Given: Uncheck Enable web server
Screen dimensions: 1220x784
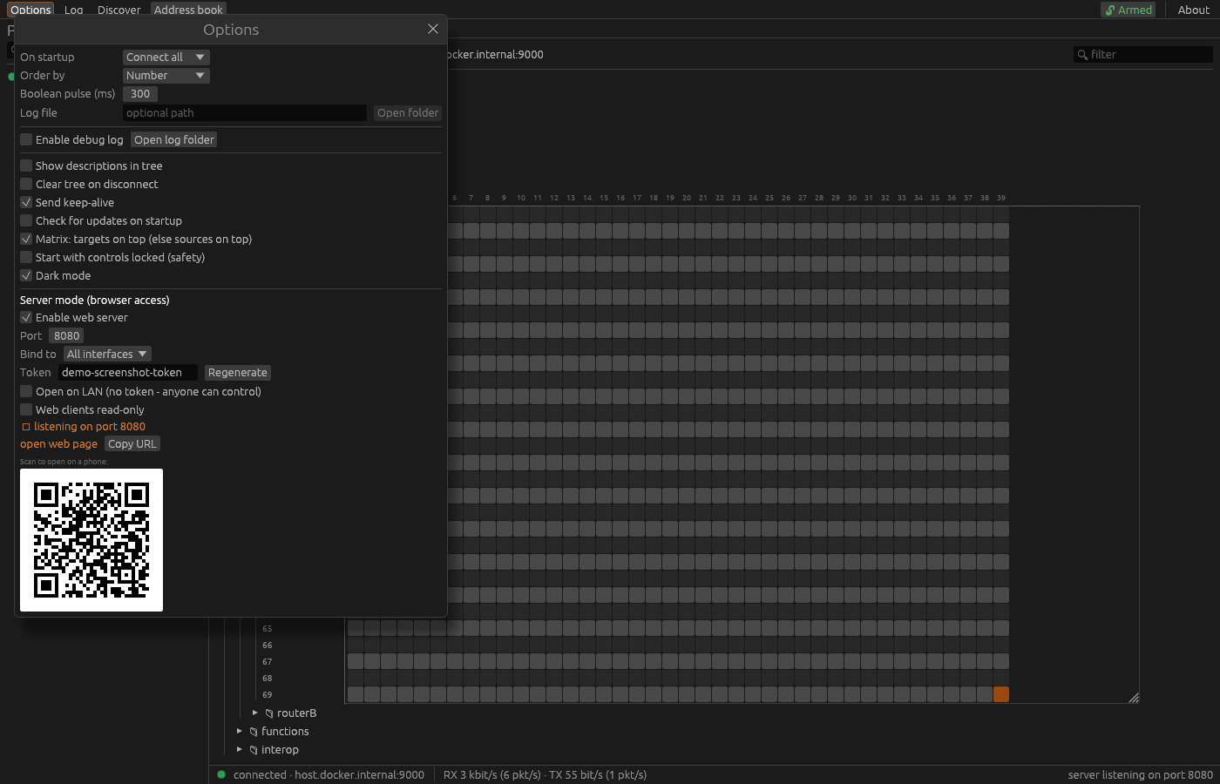Looking at the screenshot, I should (x=26, y=317).
